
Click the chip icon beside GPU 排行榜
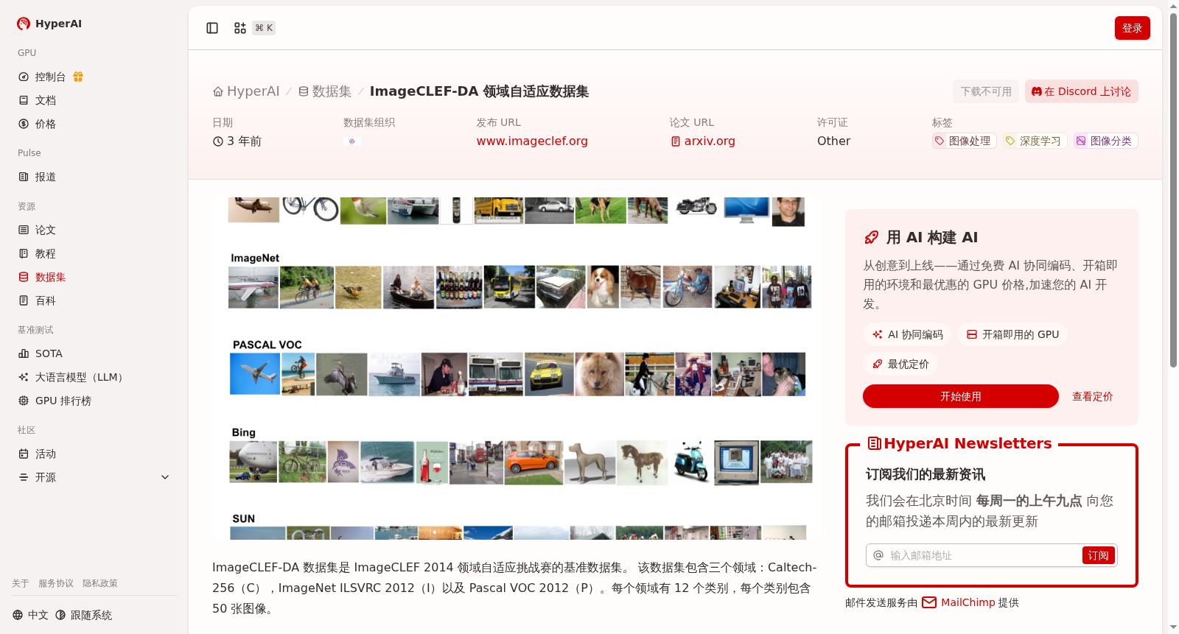(24, 401)
